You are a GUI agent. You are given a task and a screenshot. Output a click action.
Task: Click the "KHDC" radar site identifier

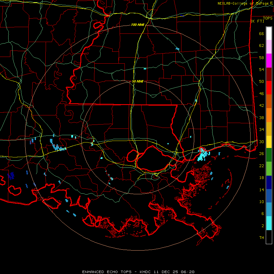click(146, 272)
